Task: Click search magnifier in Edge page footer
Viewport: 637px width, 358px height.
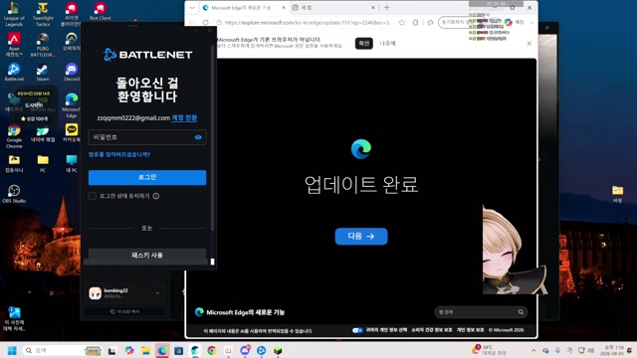Action: (x=521, y=311)
